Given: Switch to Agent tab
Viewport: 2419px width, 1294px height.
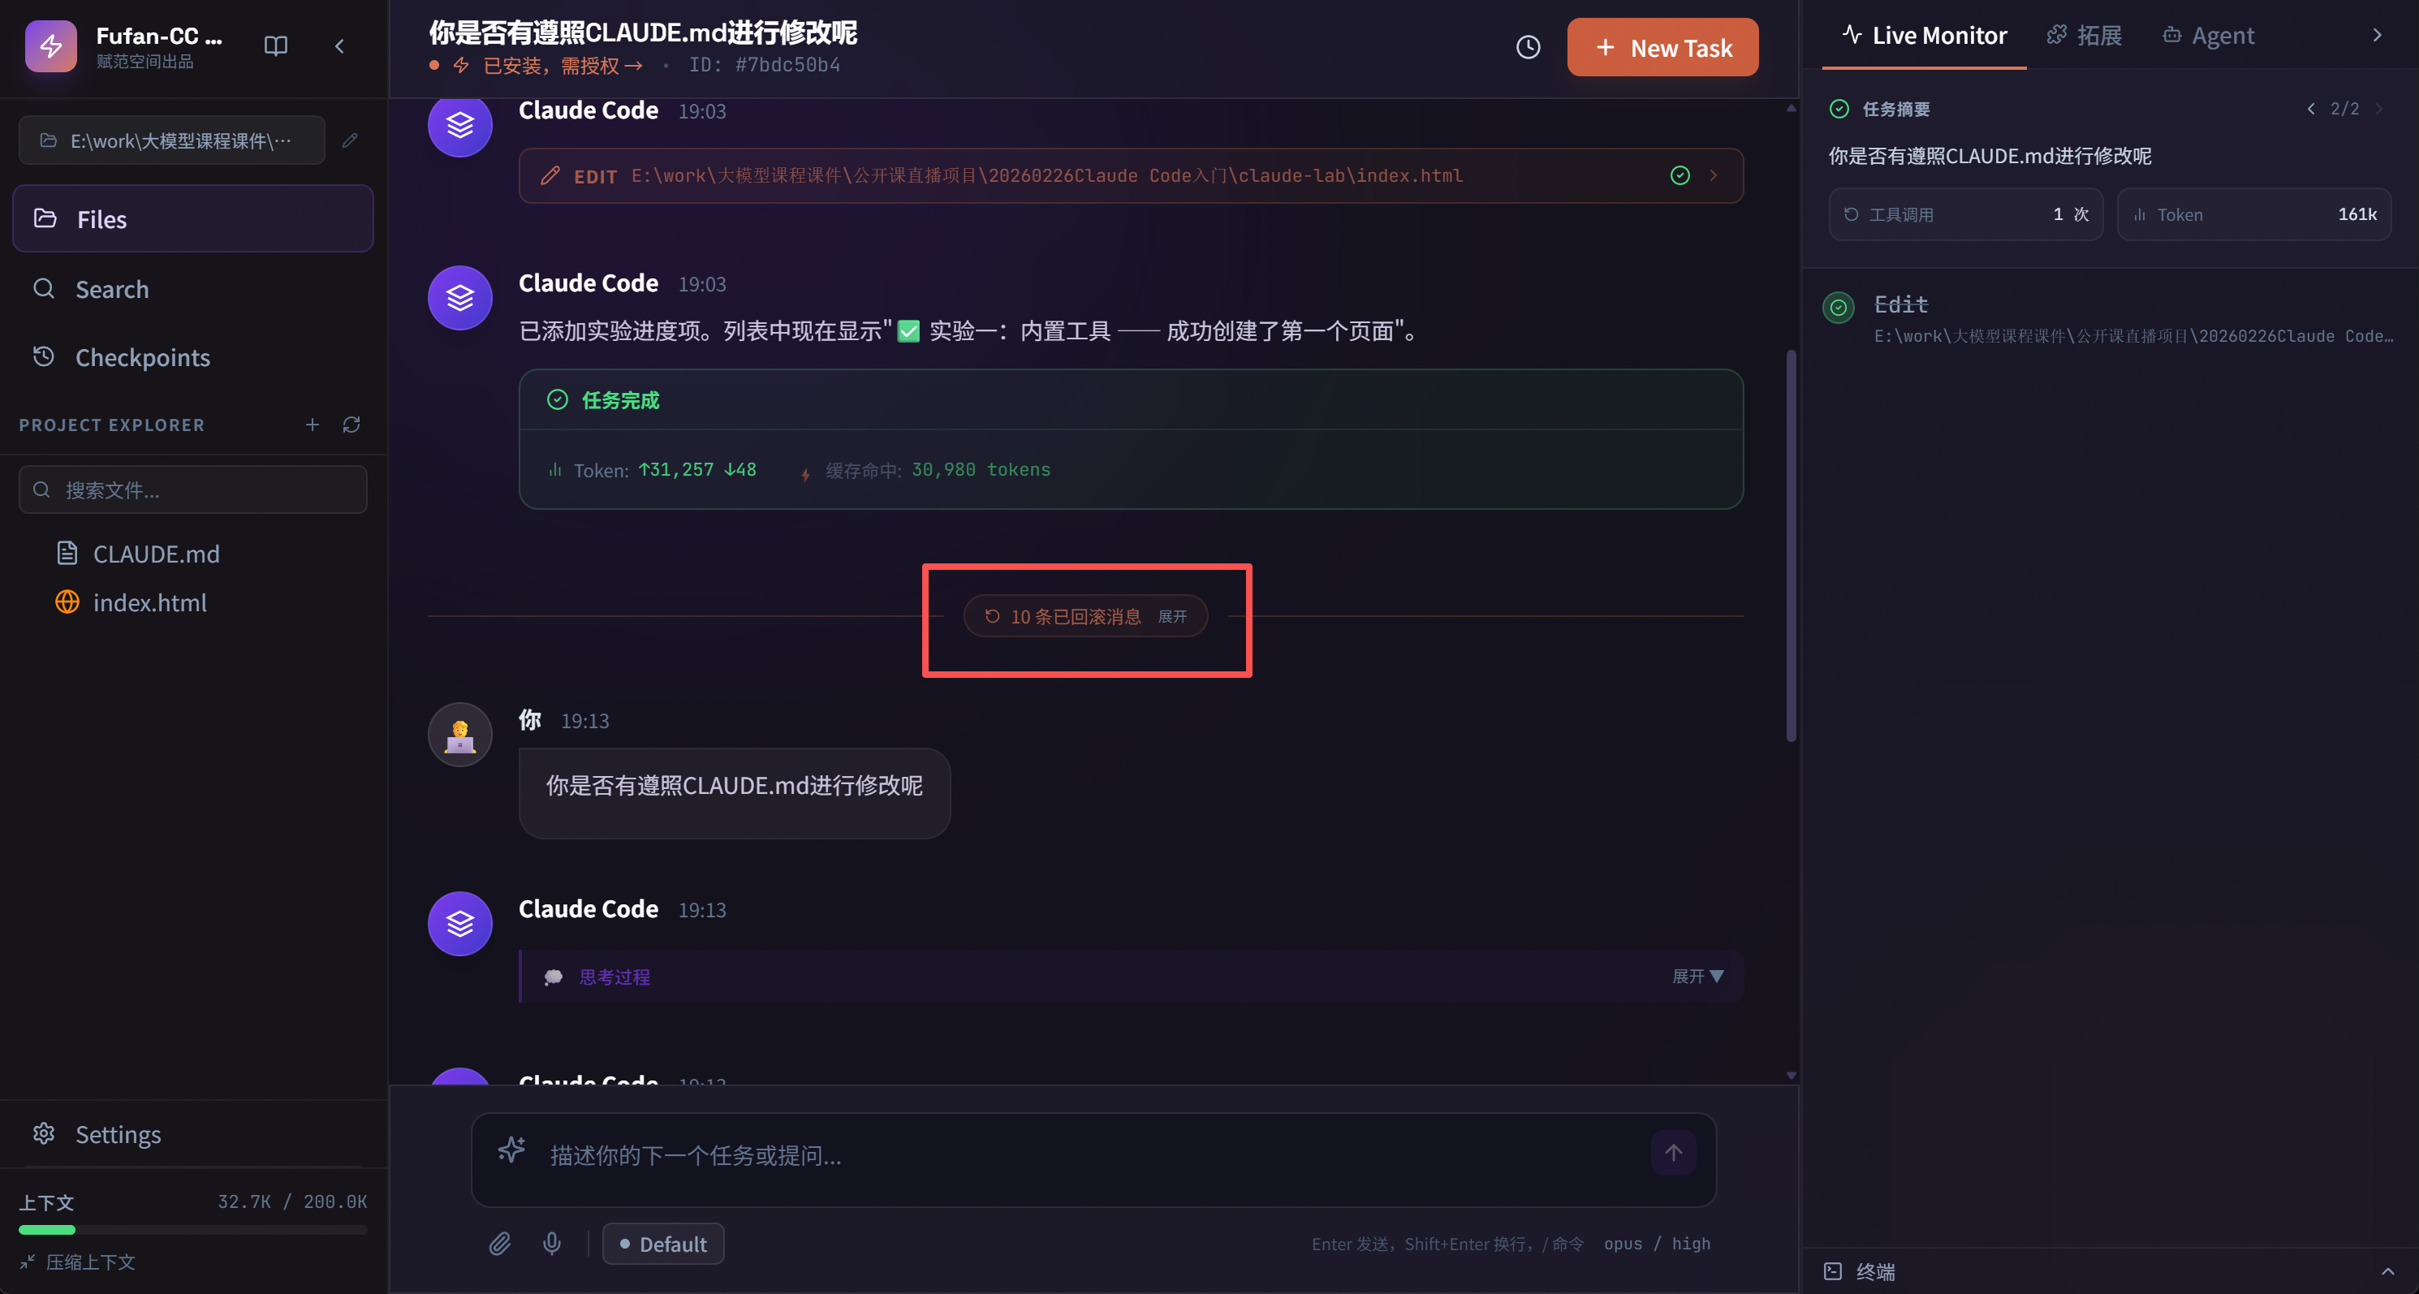Looking at the screenshot, I should (2209, 36).
